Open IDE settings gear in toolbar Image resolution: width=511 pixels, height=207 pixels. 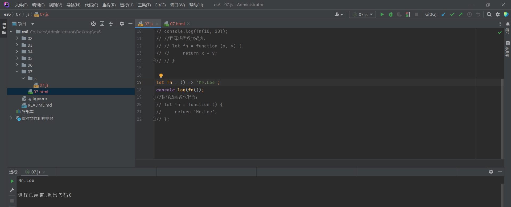[498, 14]
